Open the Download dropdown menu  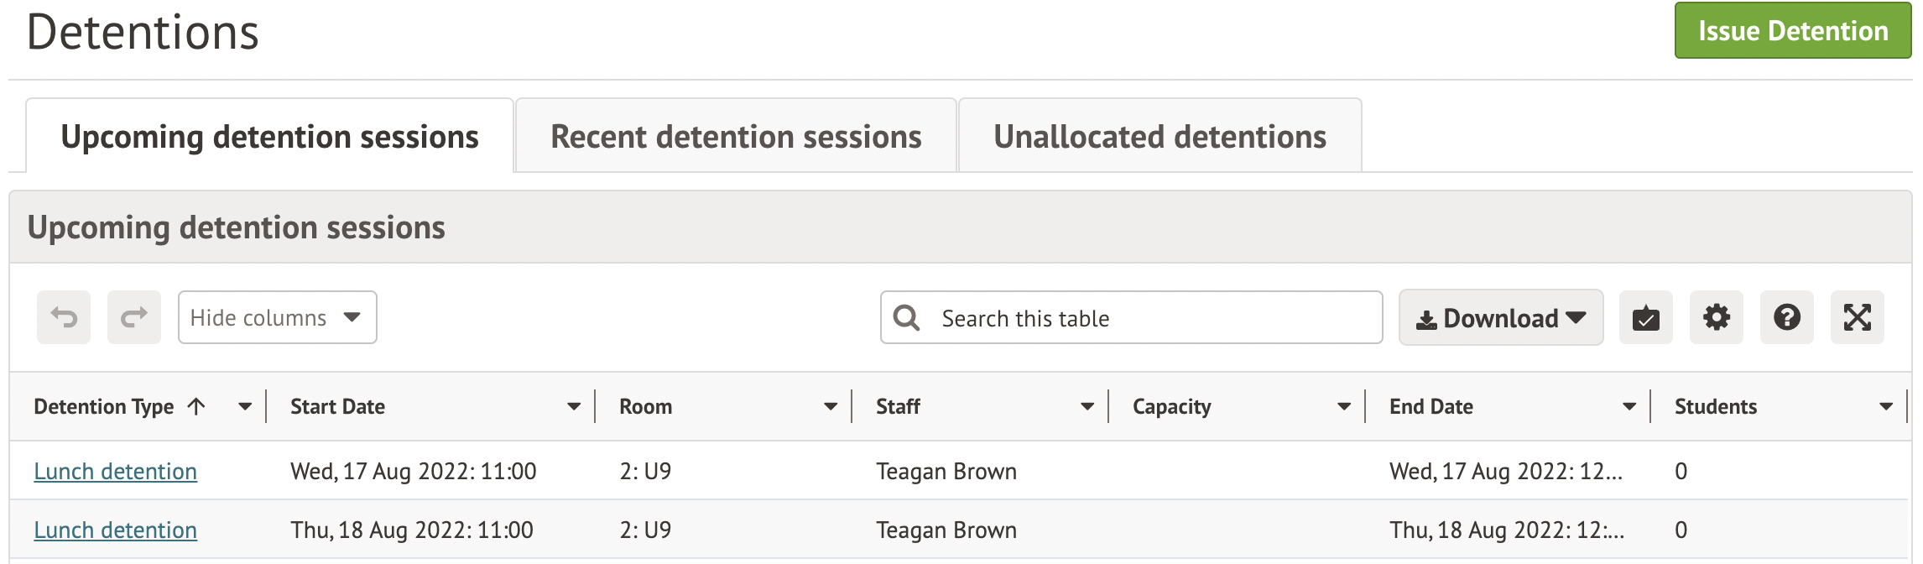1500,318
